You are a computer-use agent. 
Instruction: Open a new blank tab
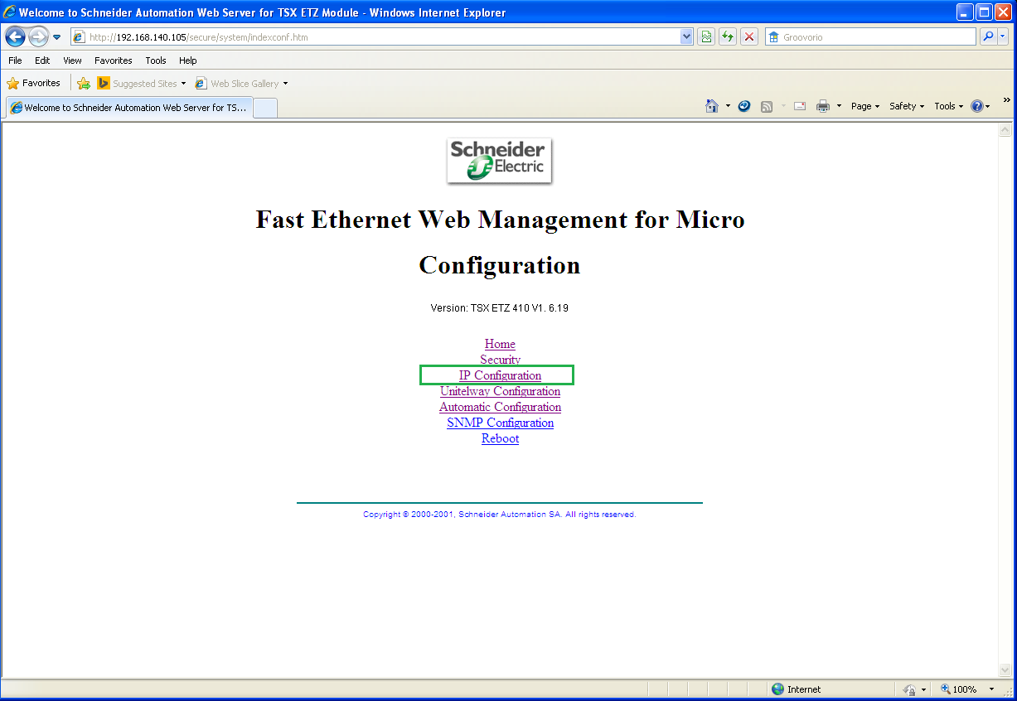[x=265, y=108]
